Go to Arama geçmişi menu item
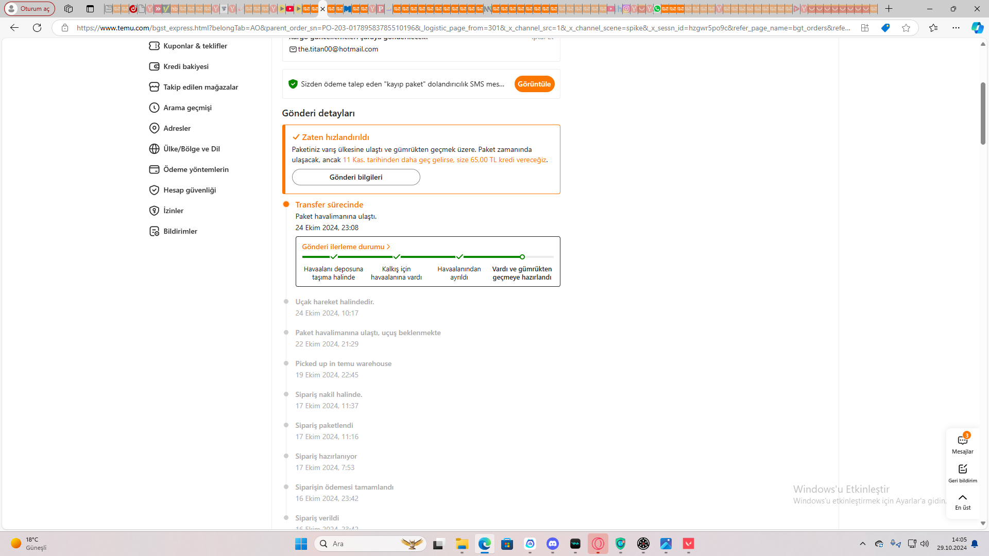Image resolution: width=989 pixels, height=556 pixels. (187, 108)
